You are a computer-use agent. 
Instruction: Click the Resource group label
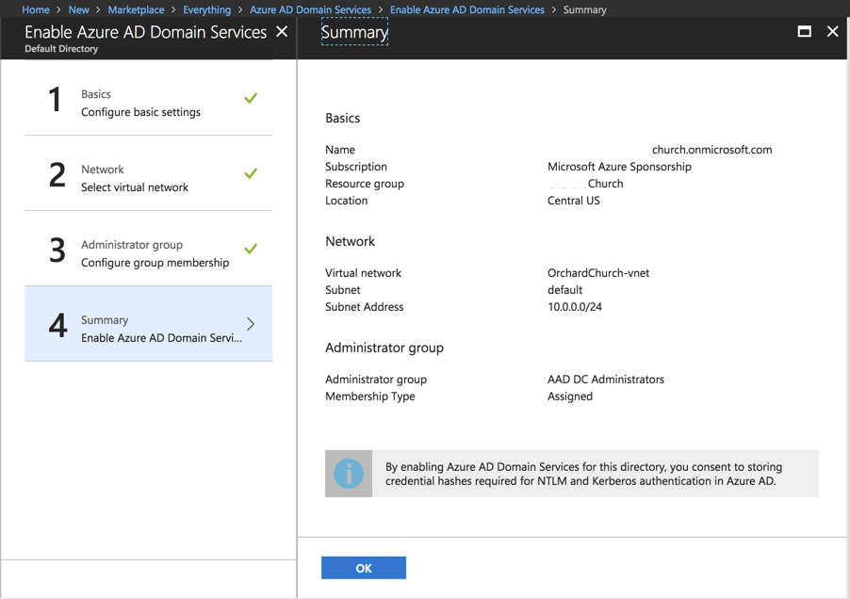coord(365,185)
